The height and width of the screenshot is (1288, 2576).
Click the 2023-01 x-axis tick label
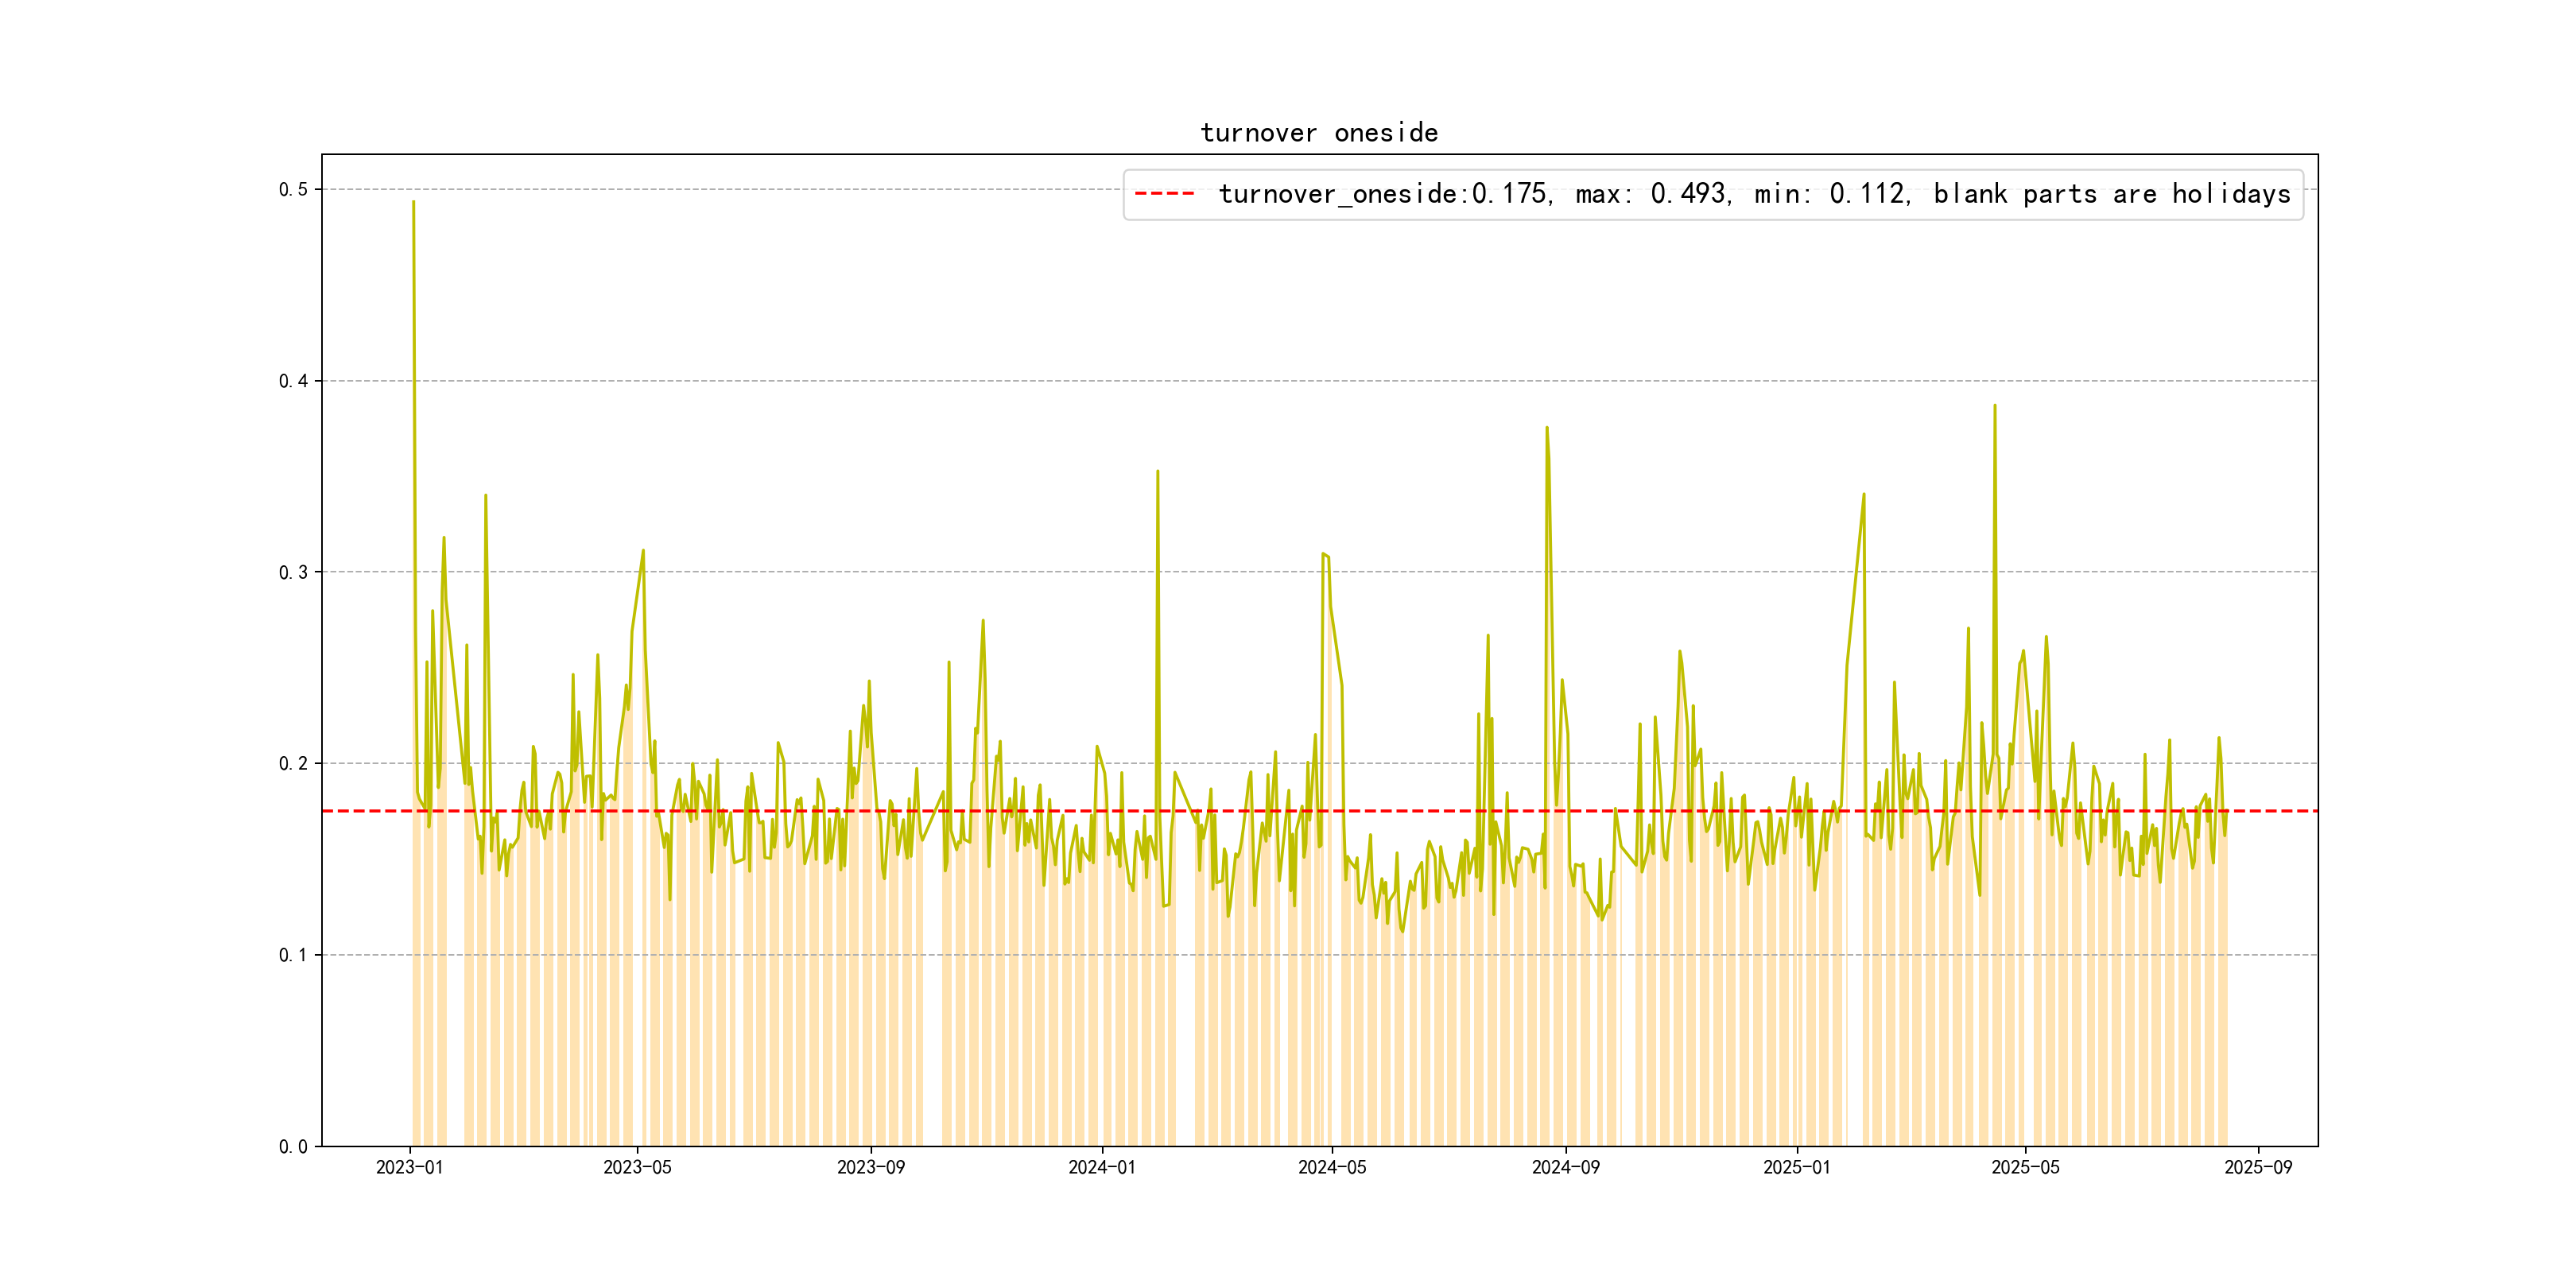tap(409, 1167)
